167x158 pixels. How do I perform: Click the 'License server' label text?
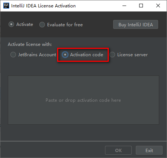coord(132,55)
